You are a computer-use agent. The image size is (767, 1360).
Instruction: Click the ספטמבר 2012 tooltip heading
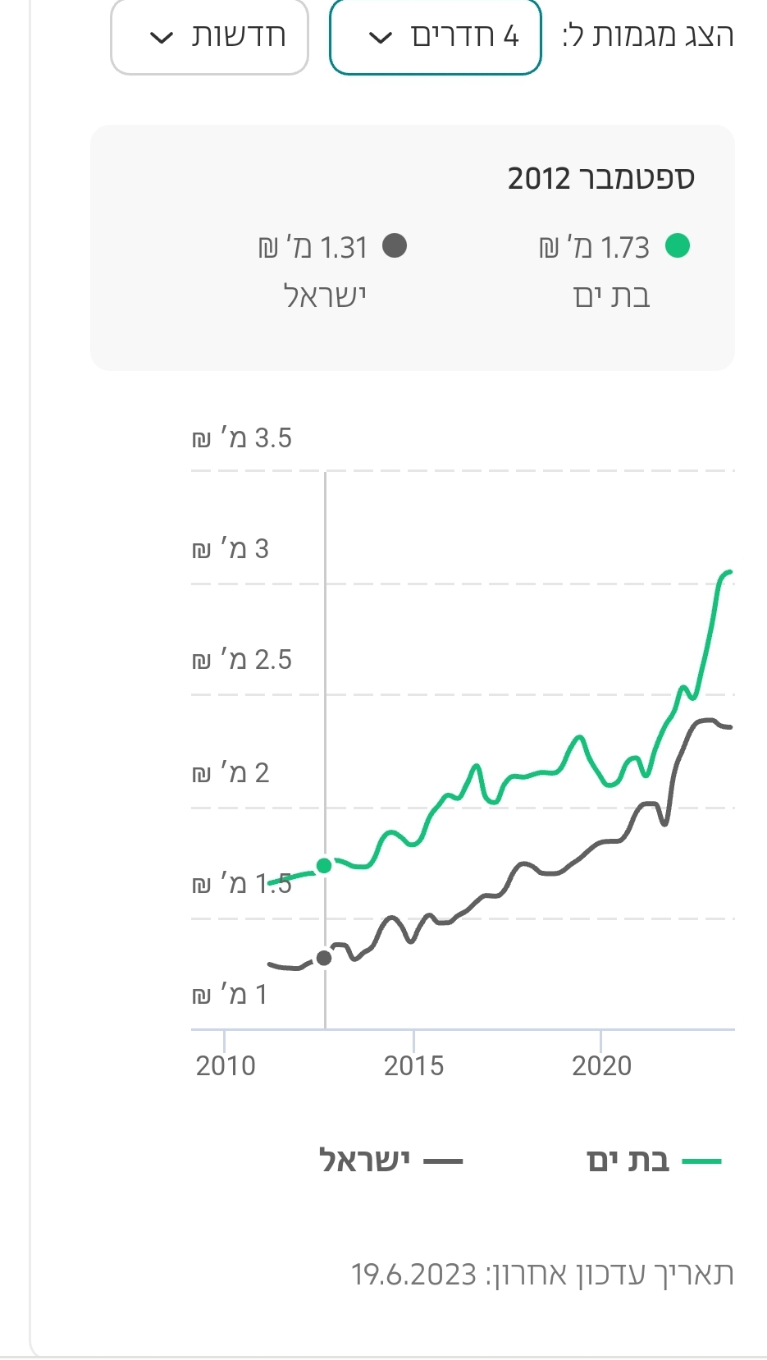pos(600,178)
